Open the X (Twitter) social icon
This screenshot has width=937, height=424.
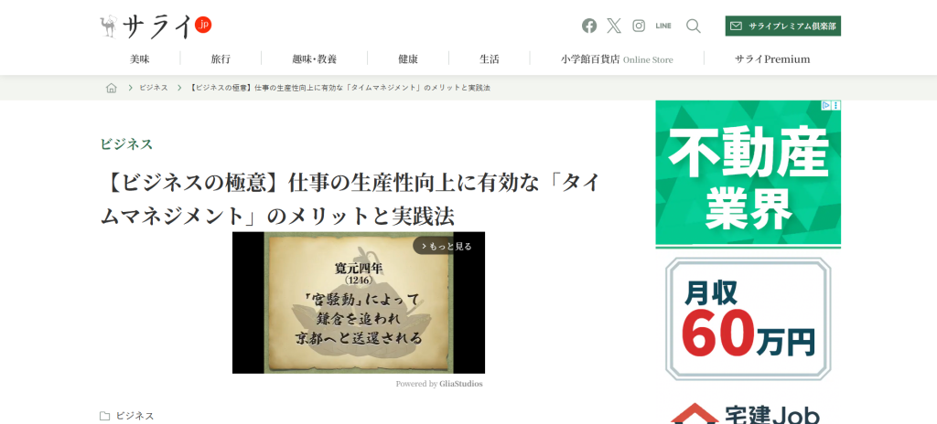(x=614, y=26)
